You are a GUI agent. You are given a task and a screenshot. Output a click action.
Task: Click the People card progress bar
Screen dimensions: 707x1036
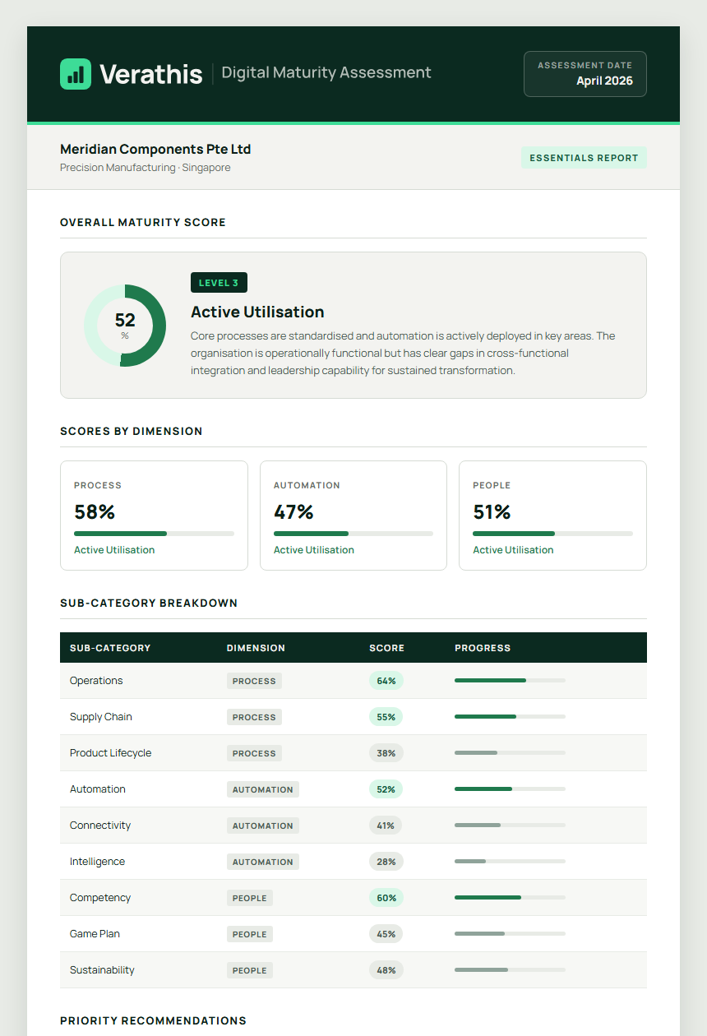552,534
